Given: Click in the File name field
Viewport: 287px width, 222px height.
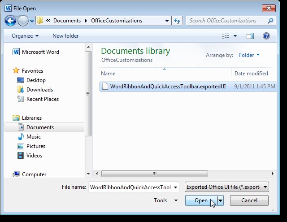Looking at the screenshot, I should [130, 187].
